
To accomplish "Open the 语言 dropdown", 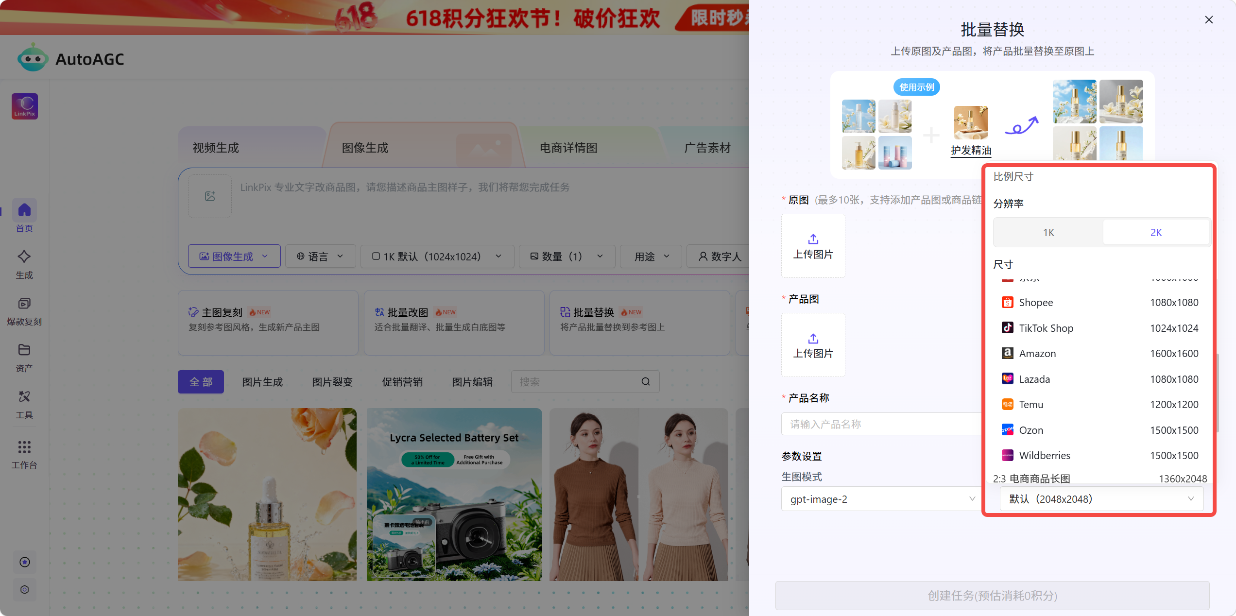I will 320,256.
